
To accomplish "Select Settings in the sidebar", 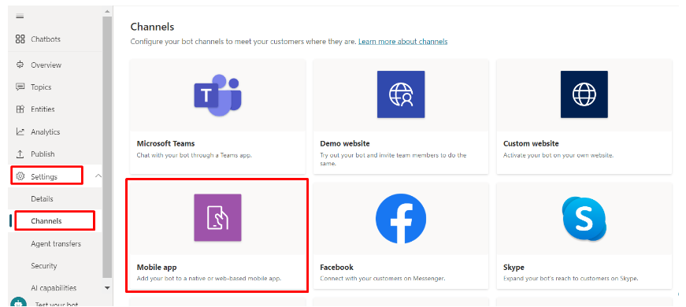I will pyautogui.click(x=44, y=177).
